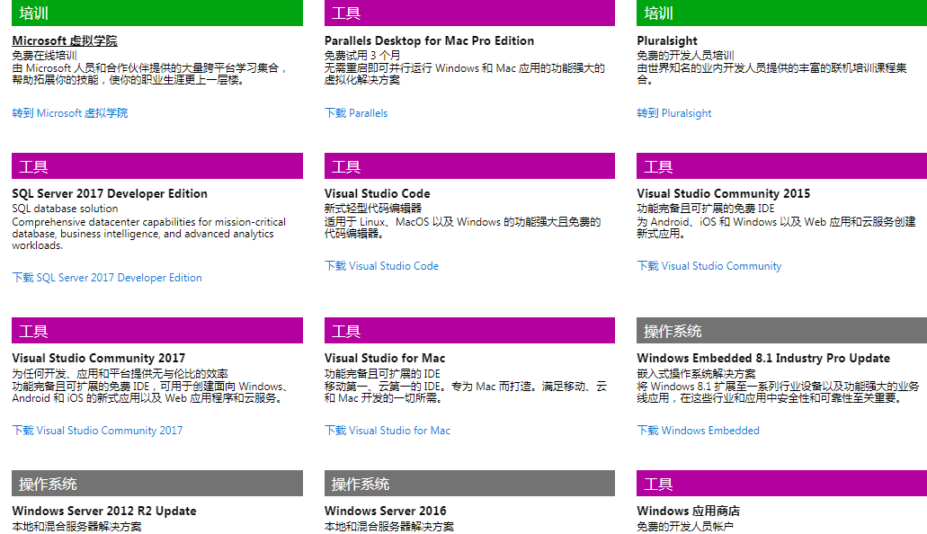Click 工具 banner above SQL Server 2017
This screenshot has width=927, height=534.
pos(157,166)
